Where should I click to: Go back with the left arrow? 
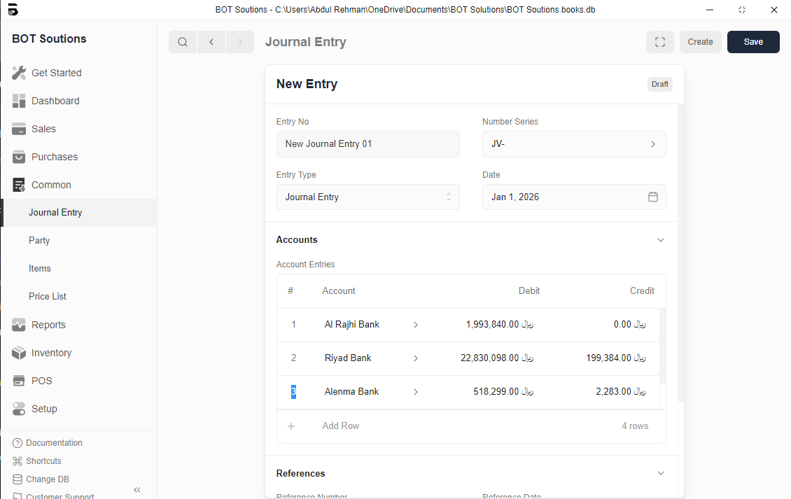click(211, 42)
